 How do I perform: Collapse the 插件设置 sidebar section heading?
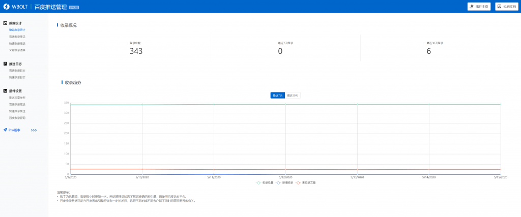[x=15, y=91]
